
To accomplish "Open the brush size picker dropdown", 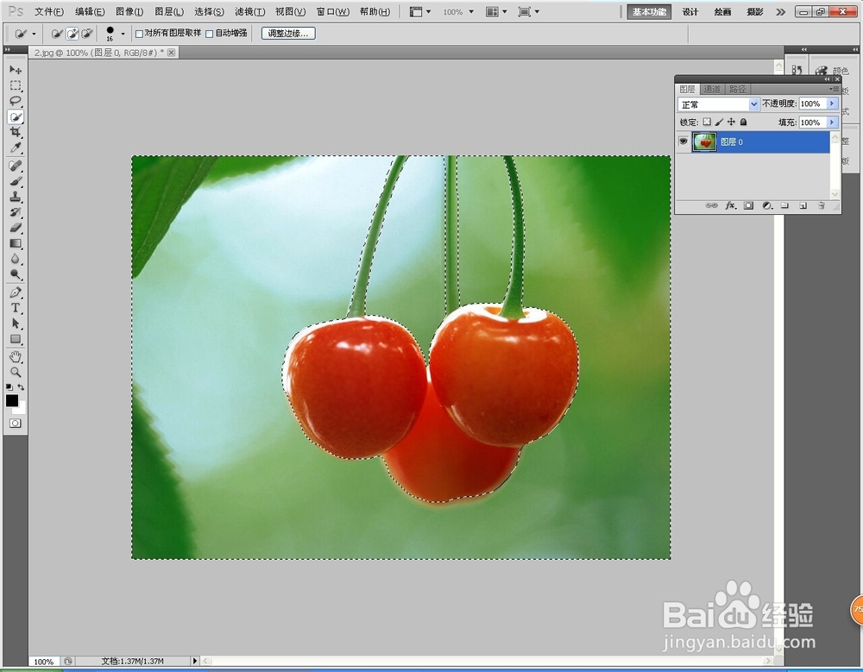I will pos(123,34).
